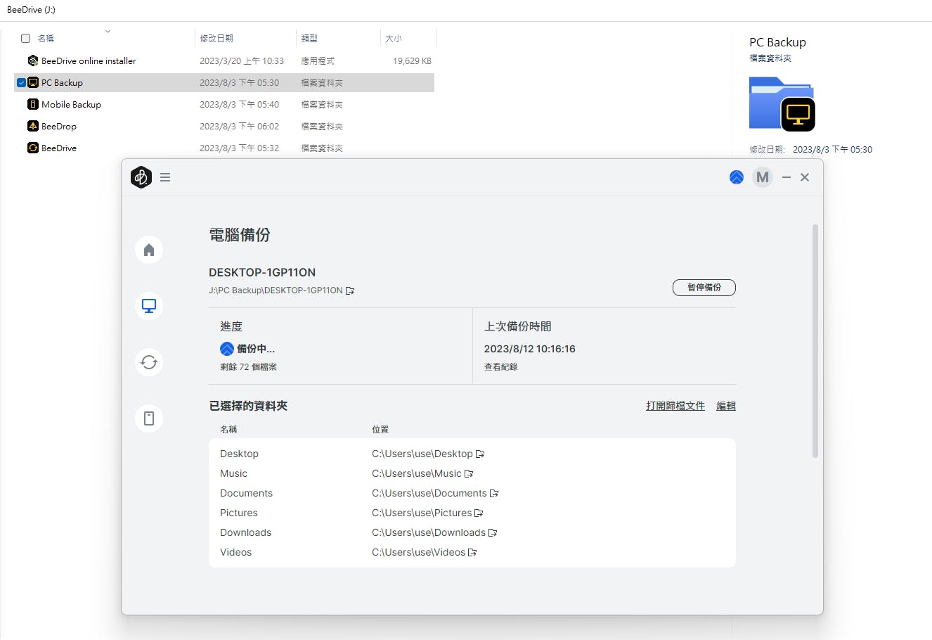Click the Videos row name
Image resolution: width=932 pixels, height=640 pixels.
click(x=235, y=552)
